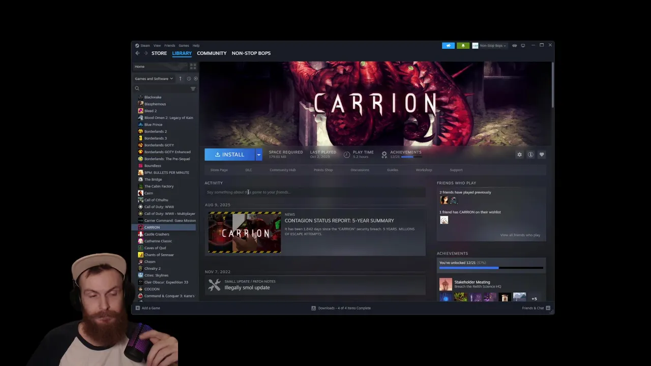Open Points Shop link

point(323,170)
